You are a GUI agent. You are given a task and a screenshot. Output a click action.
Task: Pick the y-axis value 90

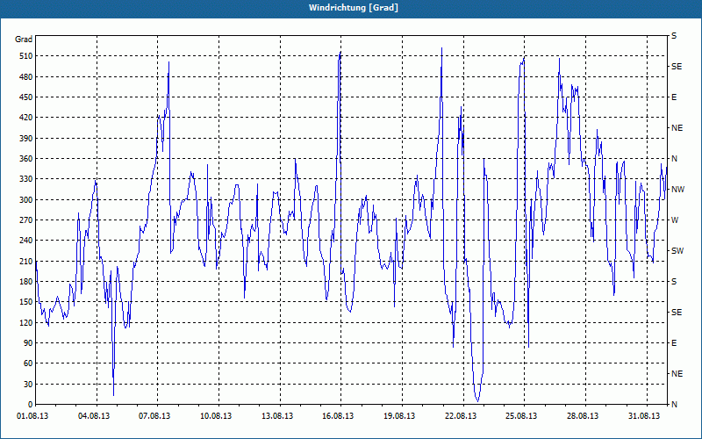pyautogui.click(x=27, y=343)
